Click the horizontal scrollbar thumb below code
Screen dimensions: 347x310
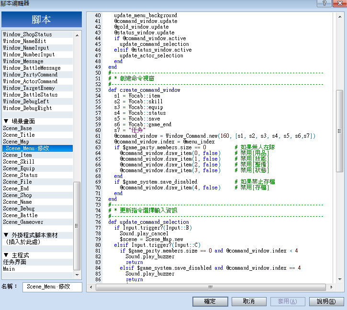(x=211, y=287)
